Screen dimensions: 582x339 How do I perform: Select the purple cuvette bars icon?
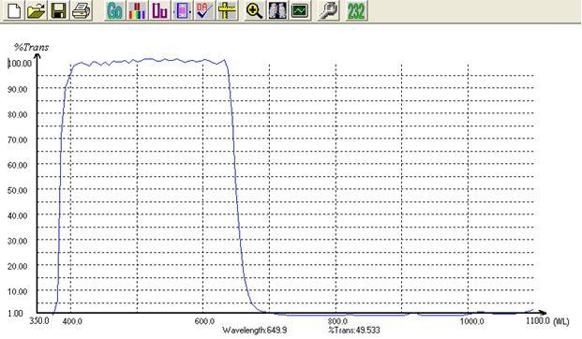pos(159,10)
